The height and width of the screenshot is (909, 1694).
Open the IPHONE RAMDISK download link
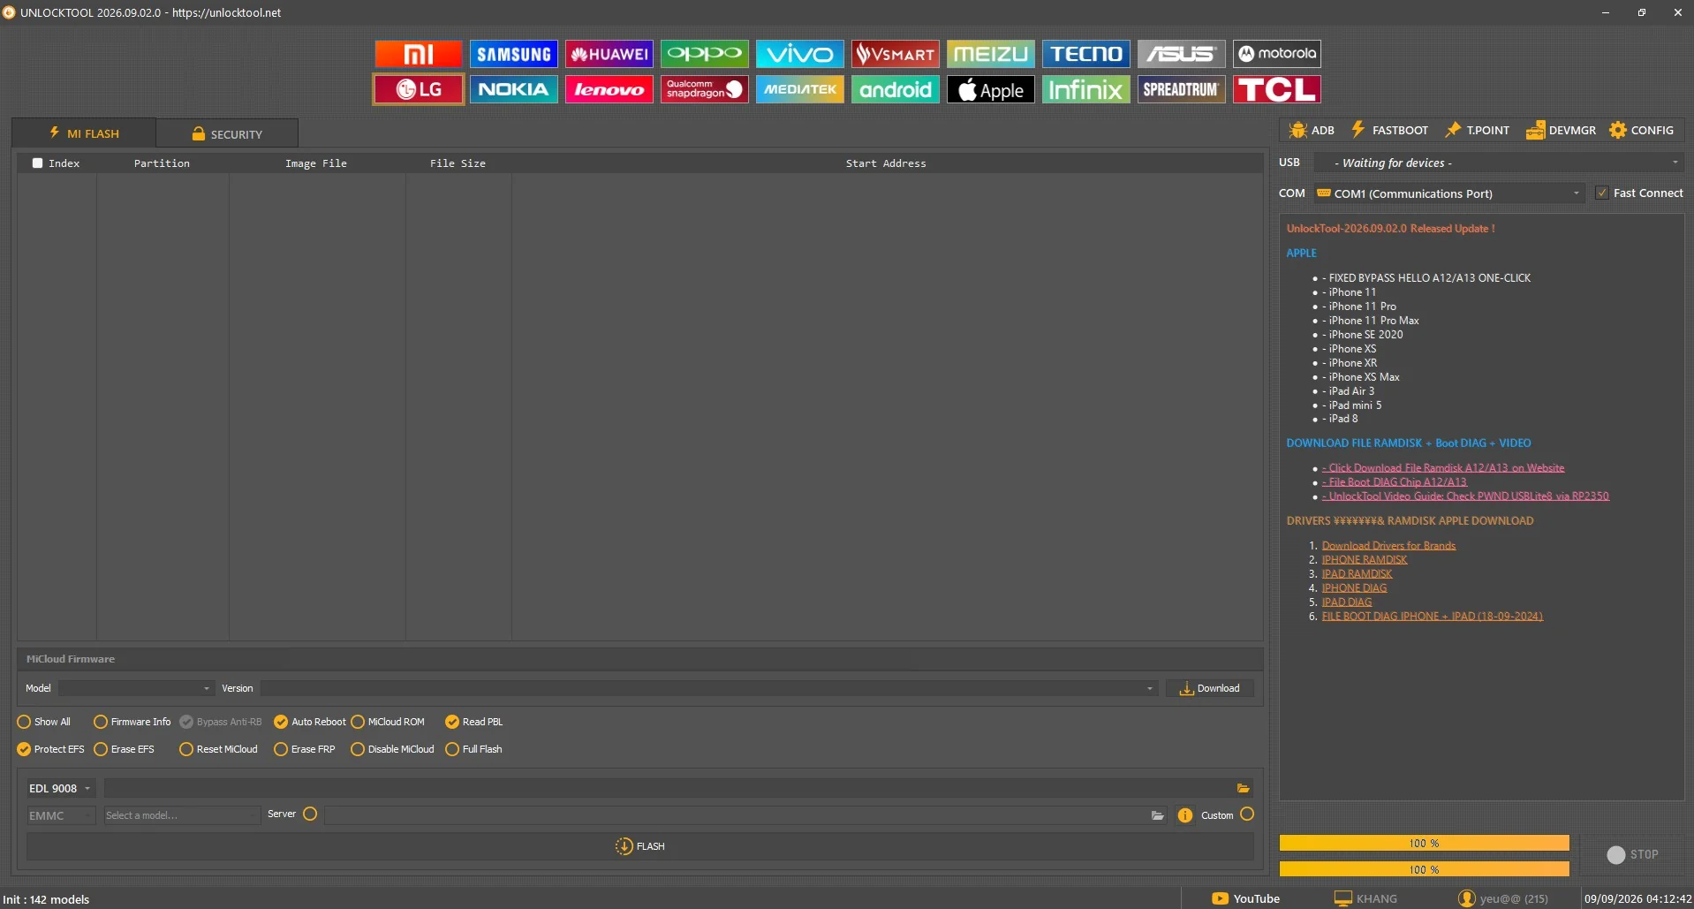coord(1364,560)
